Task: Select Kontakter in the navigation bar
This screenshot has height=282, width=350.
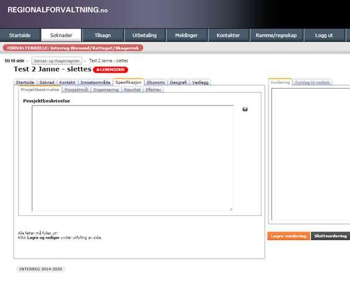Action: point(228,35)
